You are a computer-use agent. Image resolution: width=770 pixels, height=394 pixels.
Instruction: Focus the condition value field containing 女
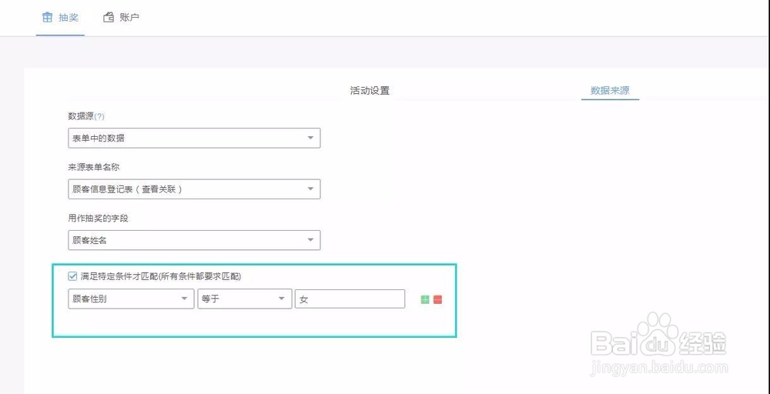coord(350,299)
